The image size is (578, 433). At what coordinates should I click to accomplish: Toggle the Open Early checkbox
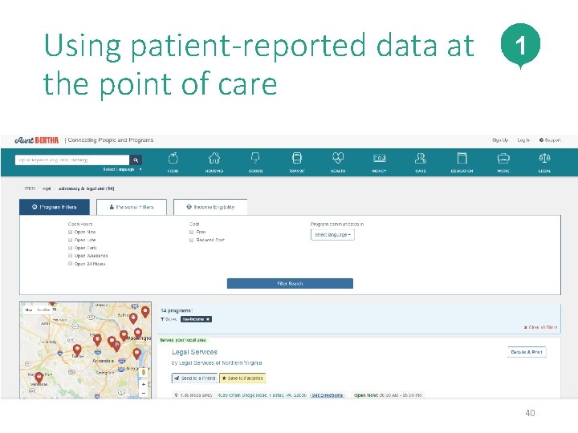click(70, 248)
